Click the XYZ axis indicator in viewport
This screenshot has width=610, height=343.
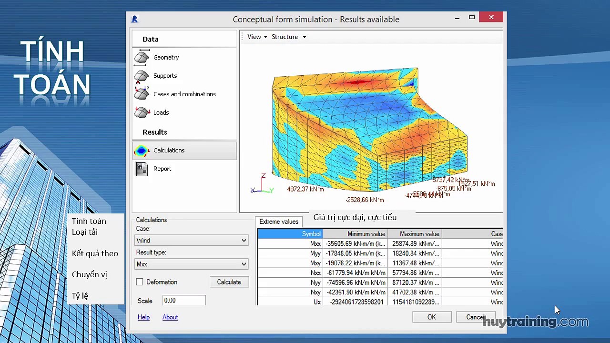click(262, 185)
